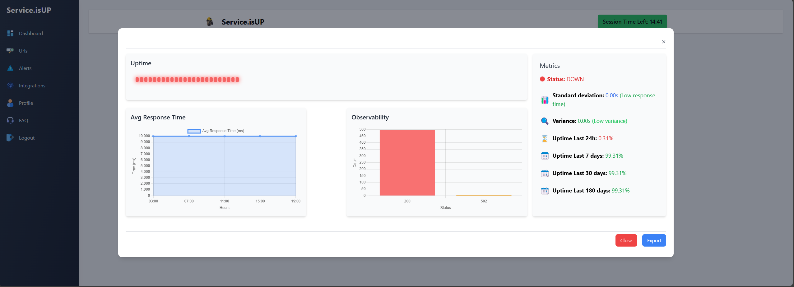Click the 200 label on Observability x-axis
794x287 pixels.
407,201
